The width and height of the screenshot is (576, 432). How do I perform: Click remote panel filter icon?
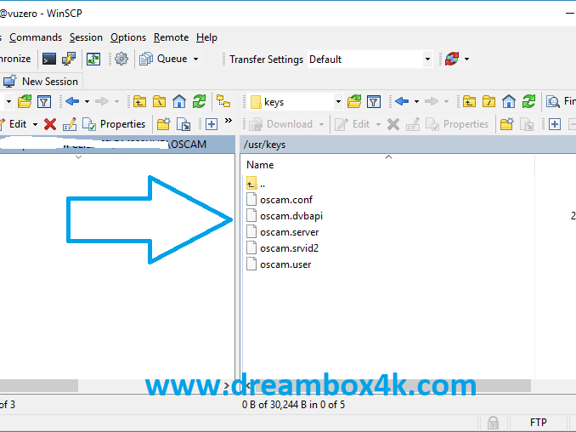pos(374,101)
